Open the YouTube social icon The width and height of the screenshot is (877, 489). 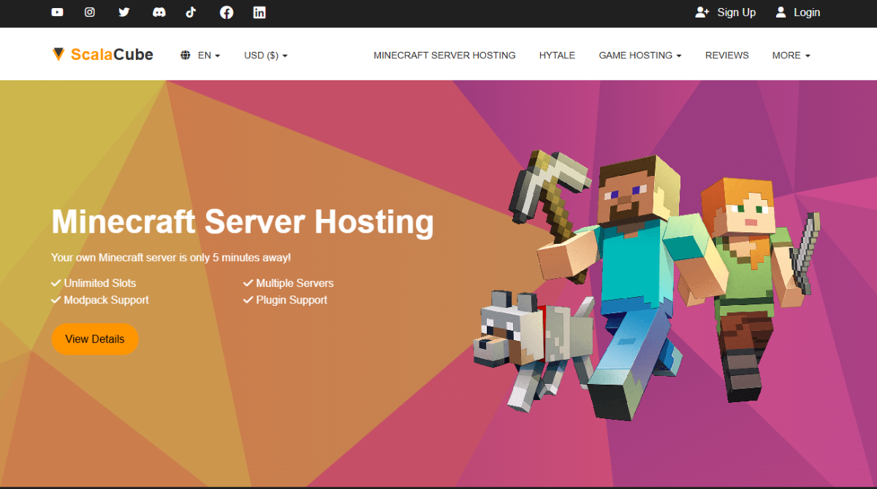pyautogui.click(x=57, y=12)
